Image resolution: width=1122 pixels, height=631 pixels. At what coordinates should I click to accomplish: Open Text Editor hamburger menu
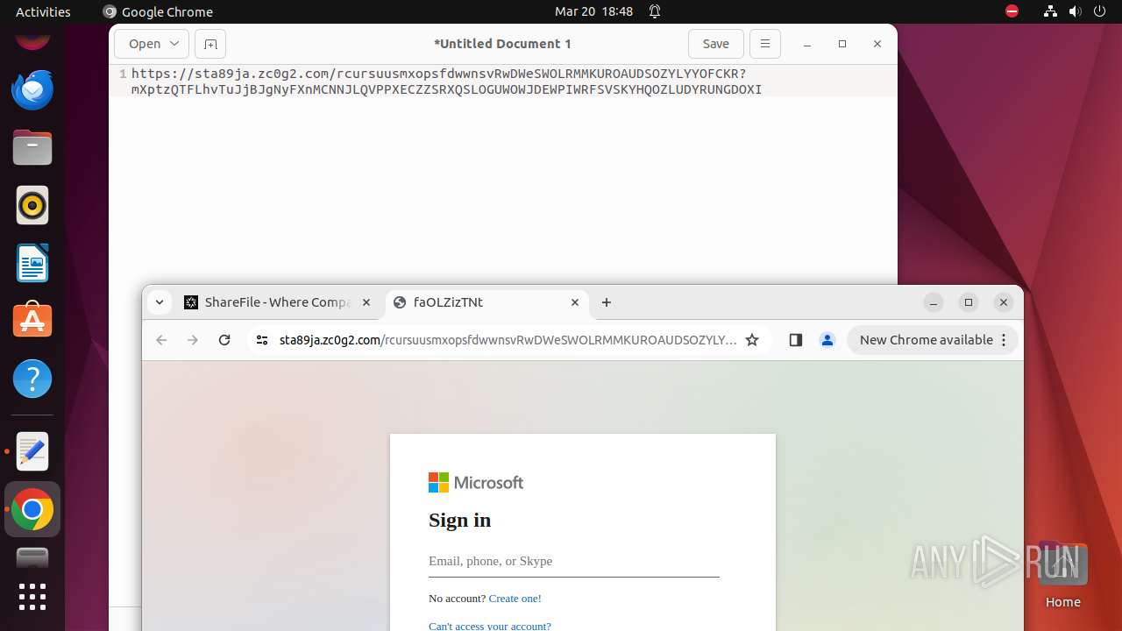click(765, 44)
